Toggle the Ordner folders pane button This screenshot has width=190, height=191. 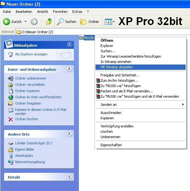click(90, 22)
